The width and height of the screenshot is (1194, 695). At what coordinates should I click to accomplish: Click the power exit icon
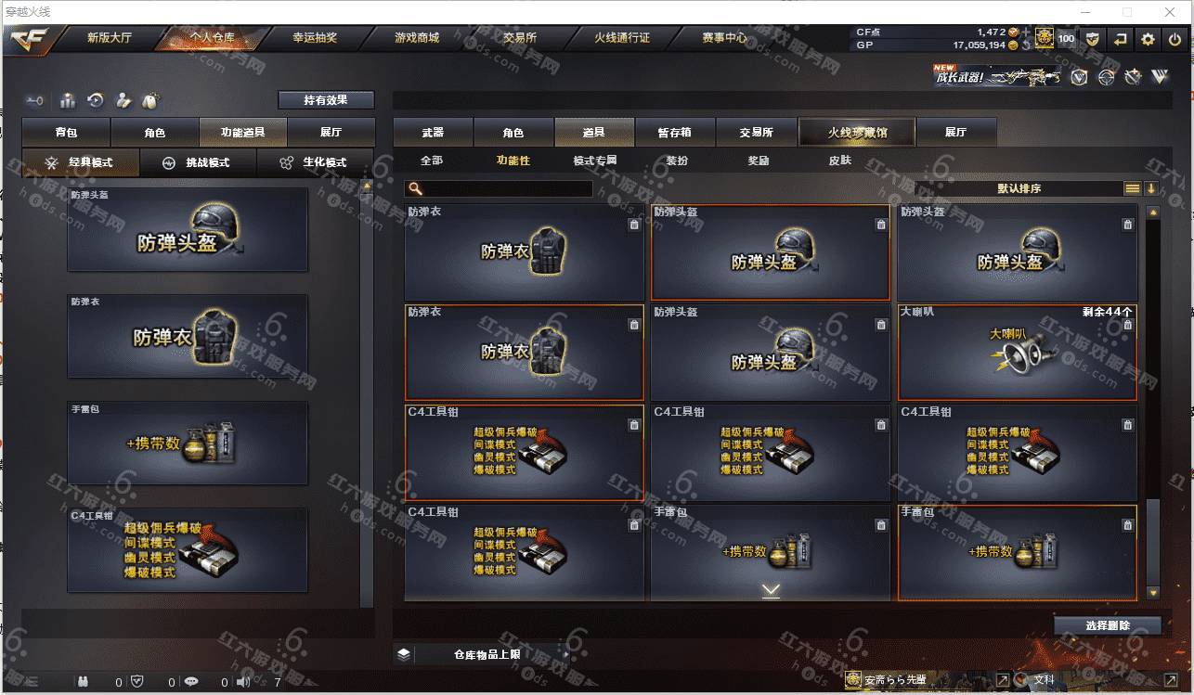point(1175,39)
